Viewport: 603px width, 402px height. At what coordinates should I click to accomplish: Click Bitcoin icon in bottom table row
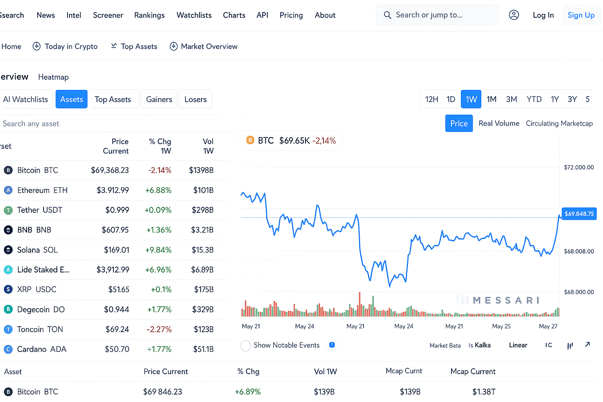[x=8, y=391]
